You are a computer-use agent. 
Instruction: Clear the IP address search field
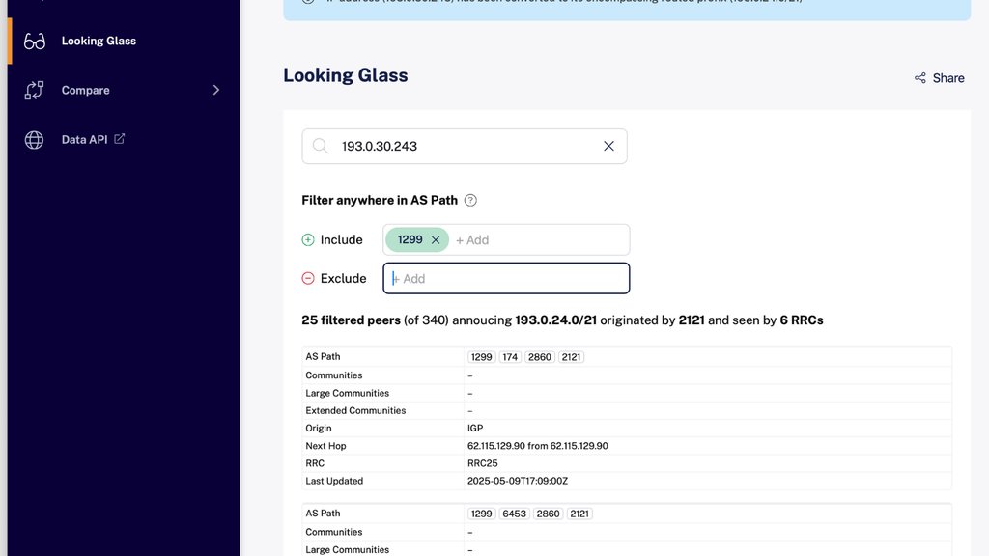(x=608, y=147)
